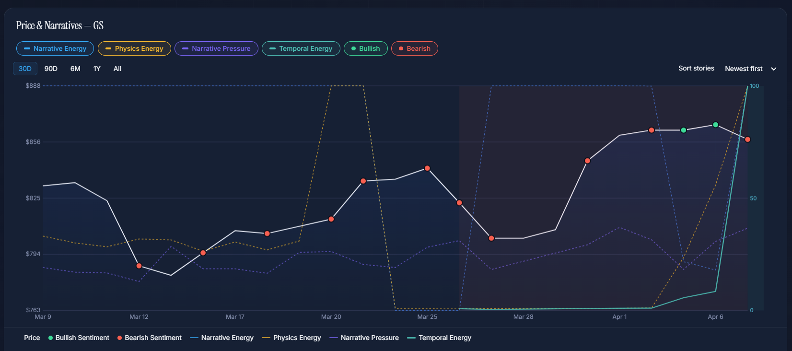Hide the Temporal Energy series pill

(x=301, y=48)
